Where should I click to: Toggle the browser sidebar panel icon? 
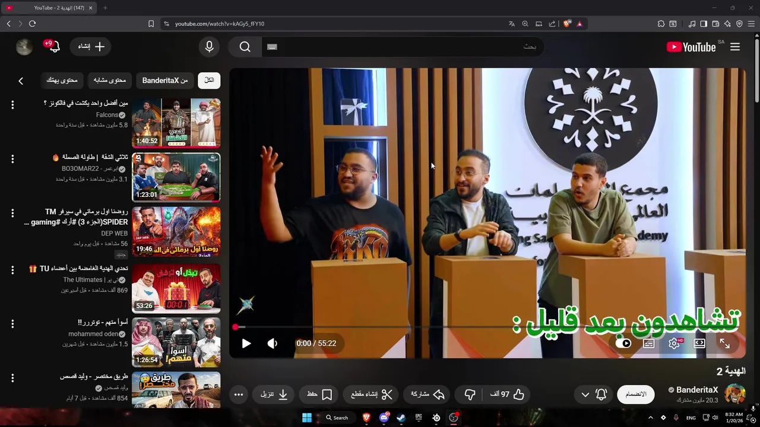coord(704,24)
